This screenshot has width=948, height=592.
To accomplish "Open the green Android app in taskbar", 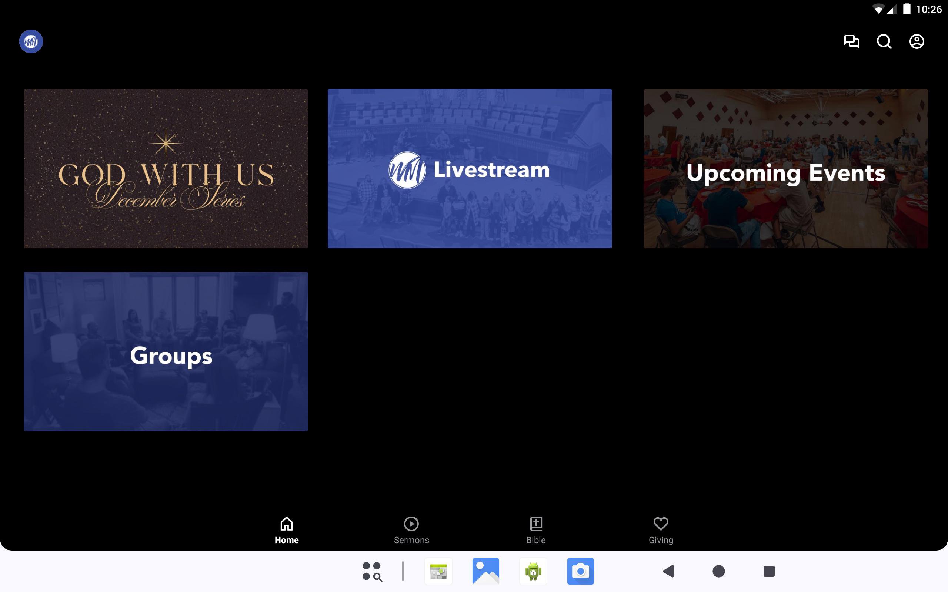I will 533,571.
